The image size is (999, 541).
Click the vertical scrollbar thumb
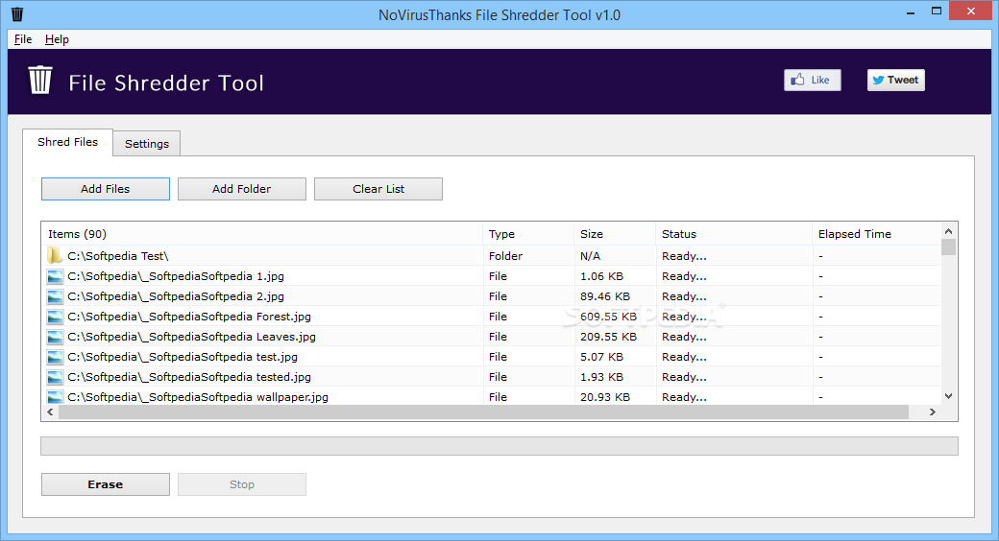(x=948, y=247)
